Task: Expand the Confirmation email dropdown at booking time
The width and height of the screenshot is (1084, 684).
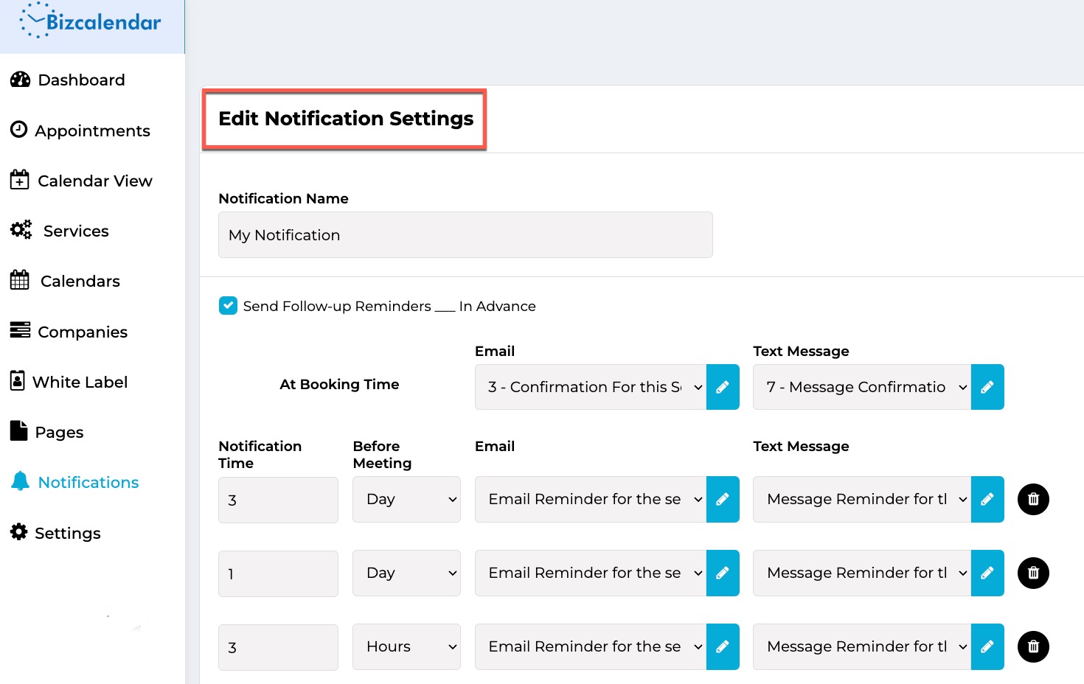Action: [x=591, y=387]
